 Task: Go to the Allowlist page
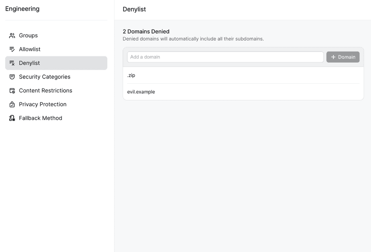point(30,49)
